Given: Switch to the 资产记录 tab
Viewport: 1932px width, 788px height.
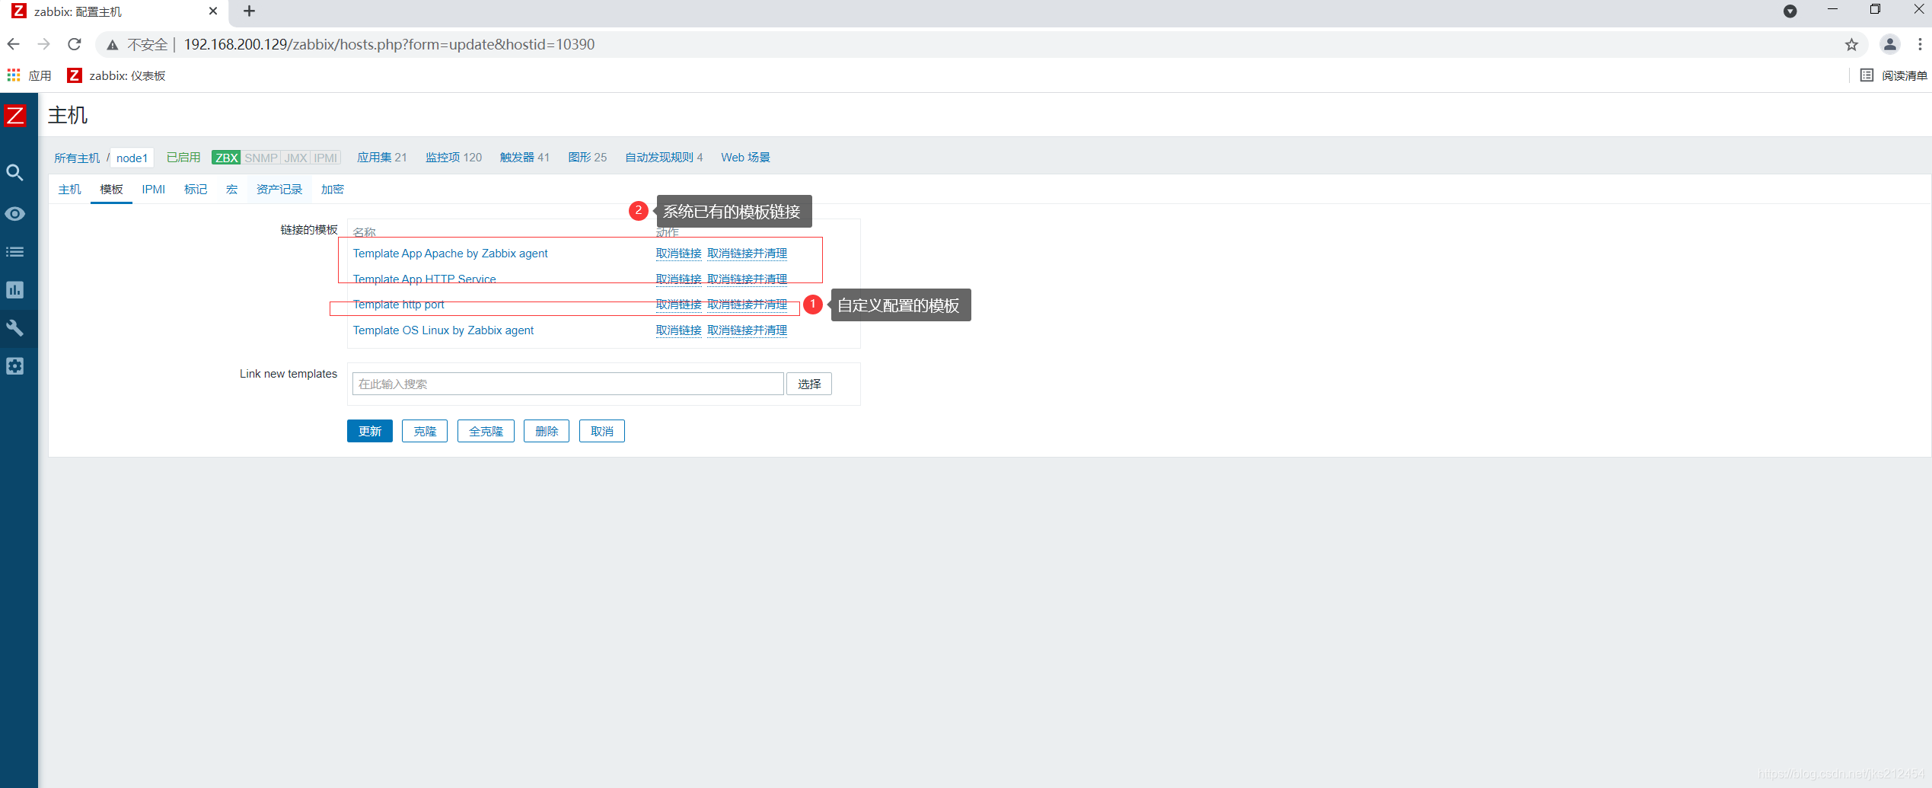Looking at the screenshot, I should pyautogui.click(x=279, y=190).
